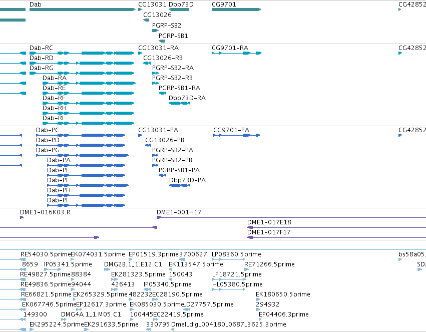The image size is (426, 332).
Task: Click the Dmel_dig_004180_0687_3625.3prime EST label
Action: (x=228, y=325)
